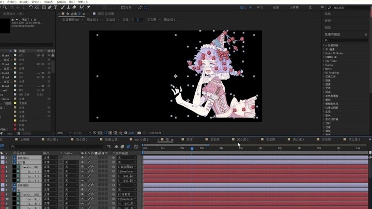Expand the 3D channel effects category

coord(324,50)
